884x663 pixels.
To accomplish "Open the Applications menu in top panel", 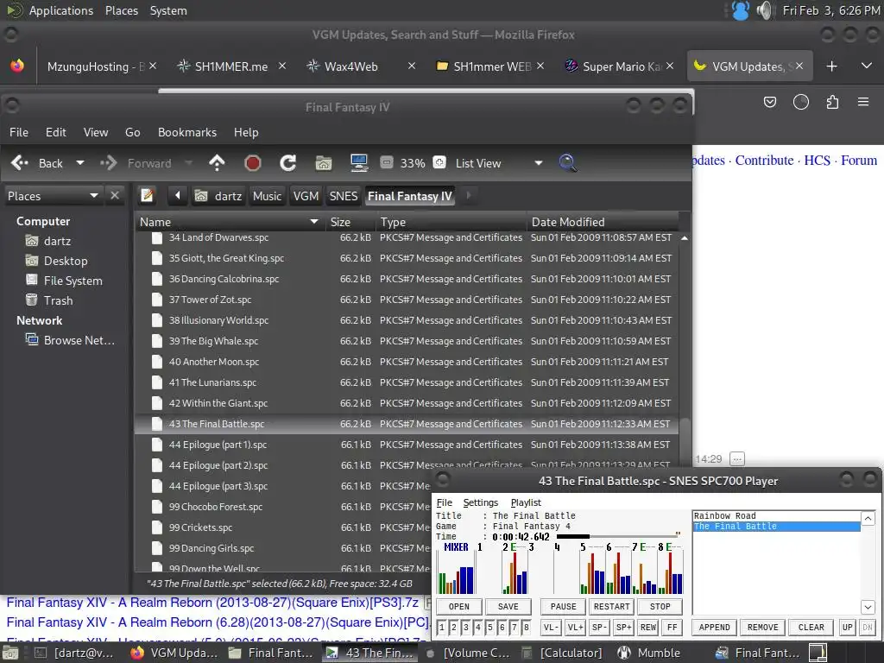I will tap(61, 10).
